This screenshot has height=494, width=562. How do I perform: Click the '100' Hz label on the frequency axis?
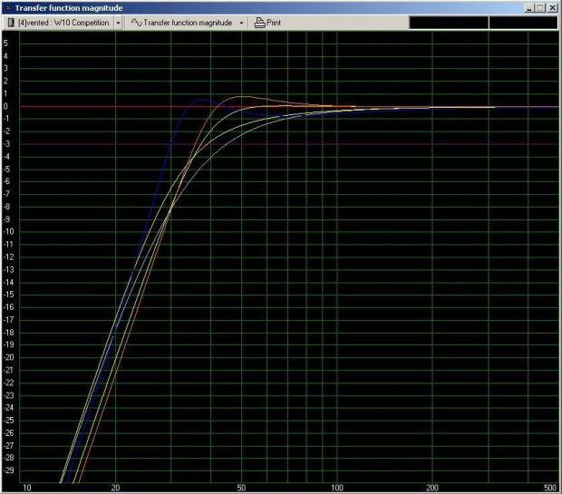[337, 488]
